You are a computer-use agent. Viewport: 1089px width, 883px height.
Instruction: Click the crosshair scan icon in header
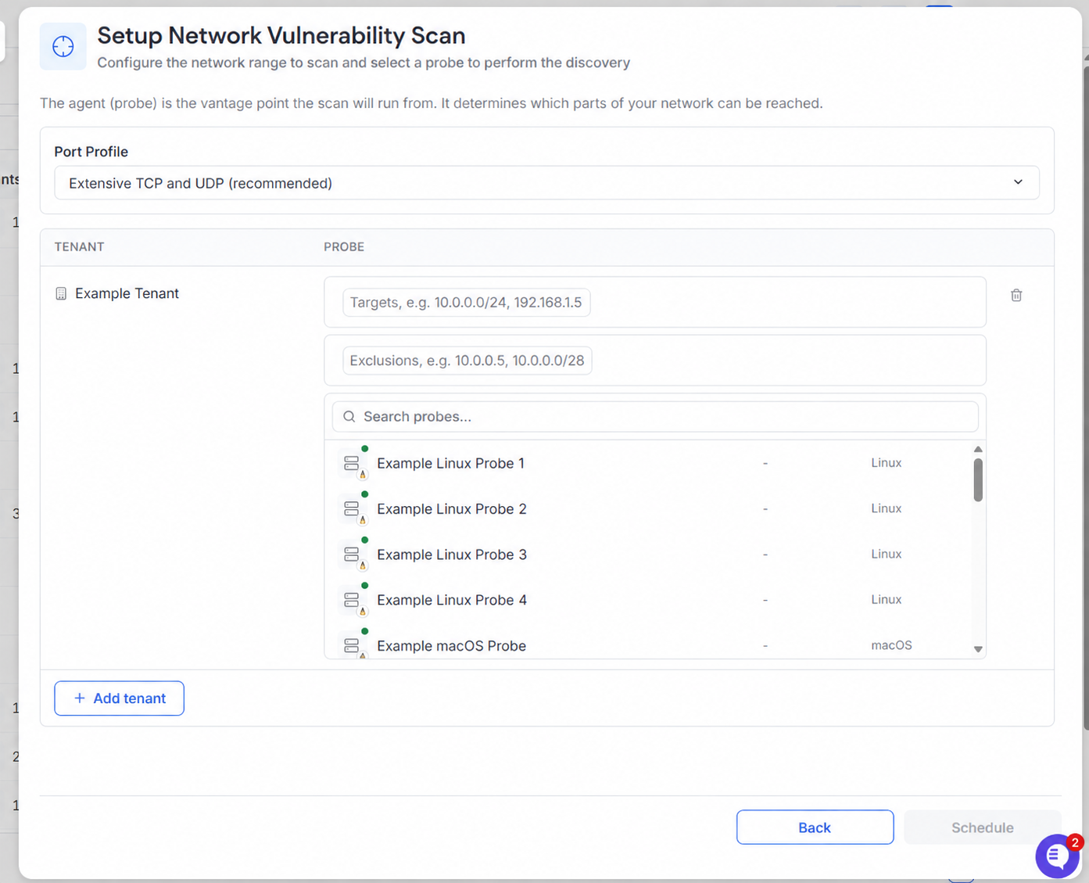(63, 47)
